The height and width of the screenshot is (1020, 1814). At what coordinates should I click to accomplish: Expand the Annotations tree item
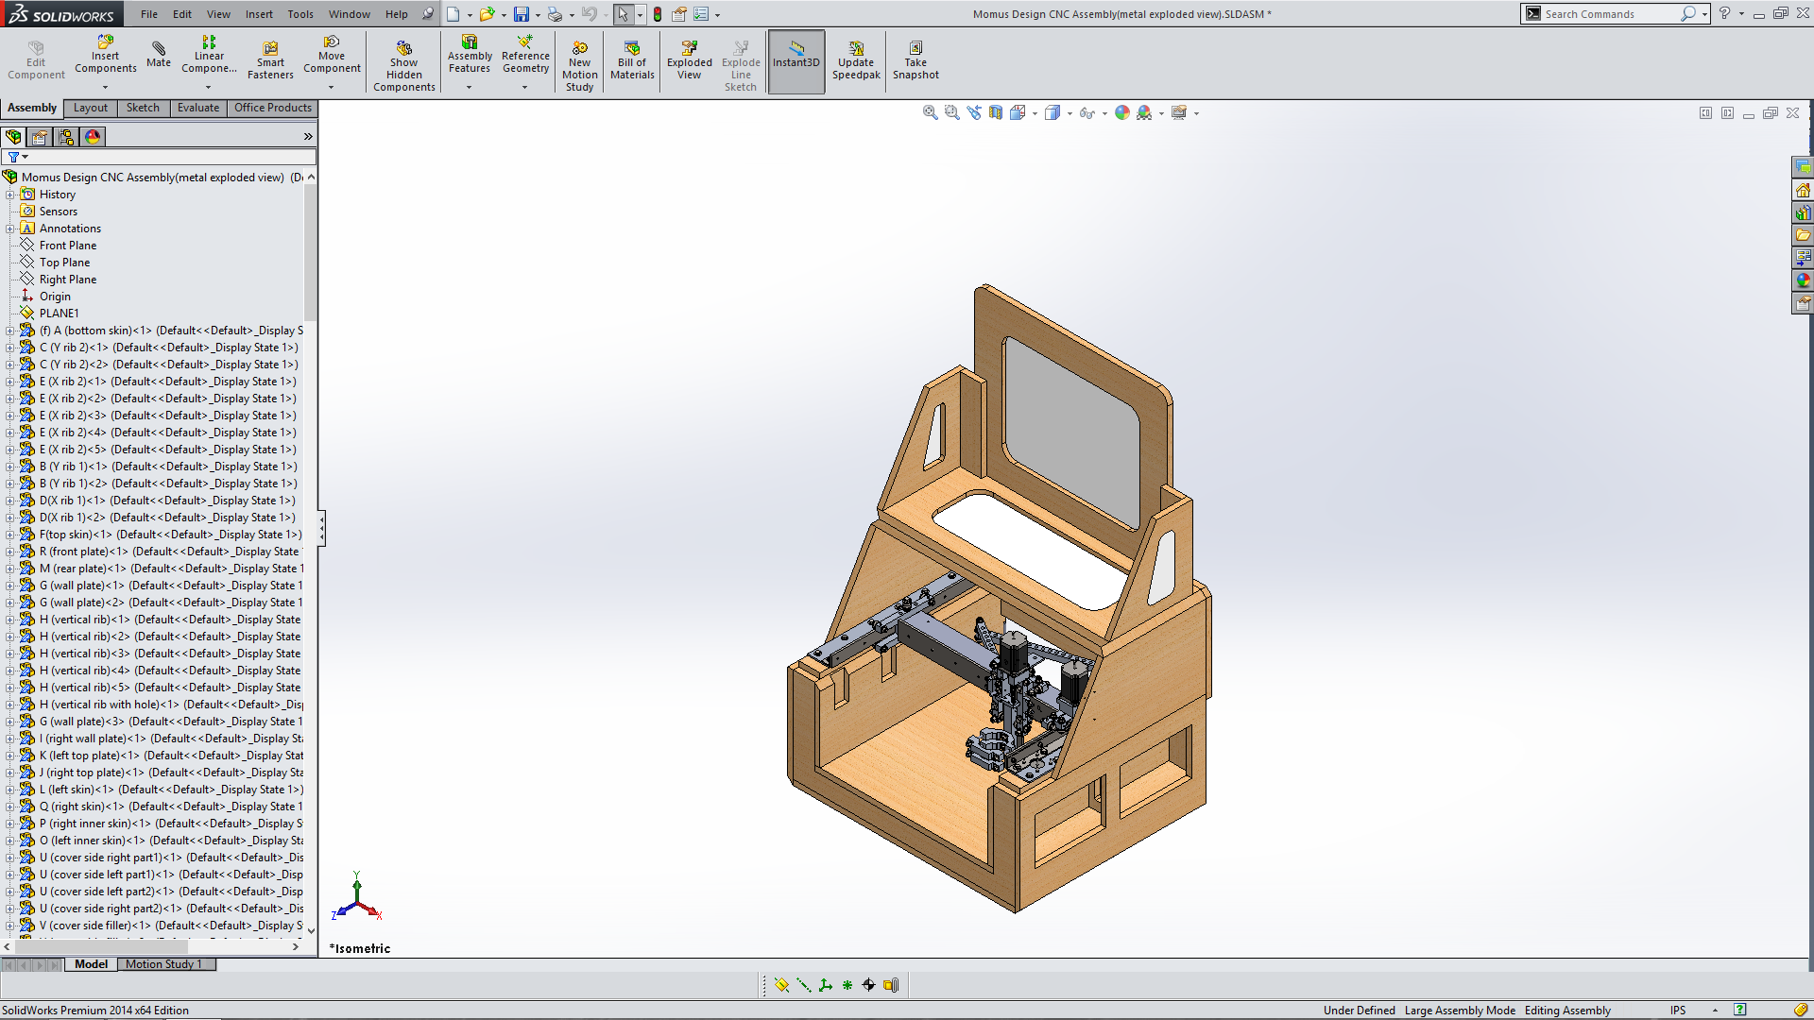(x=11, y=228)
